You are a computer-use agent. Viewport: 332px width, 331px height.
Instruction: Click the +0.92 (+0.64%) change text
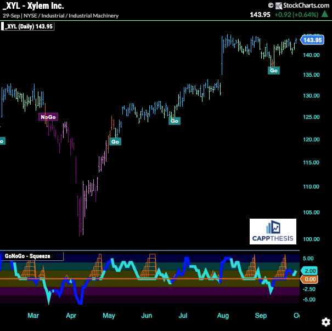[296, 15]
